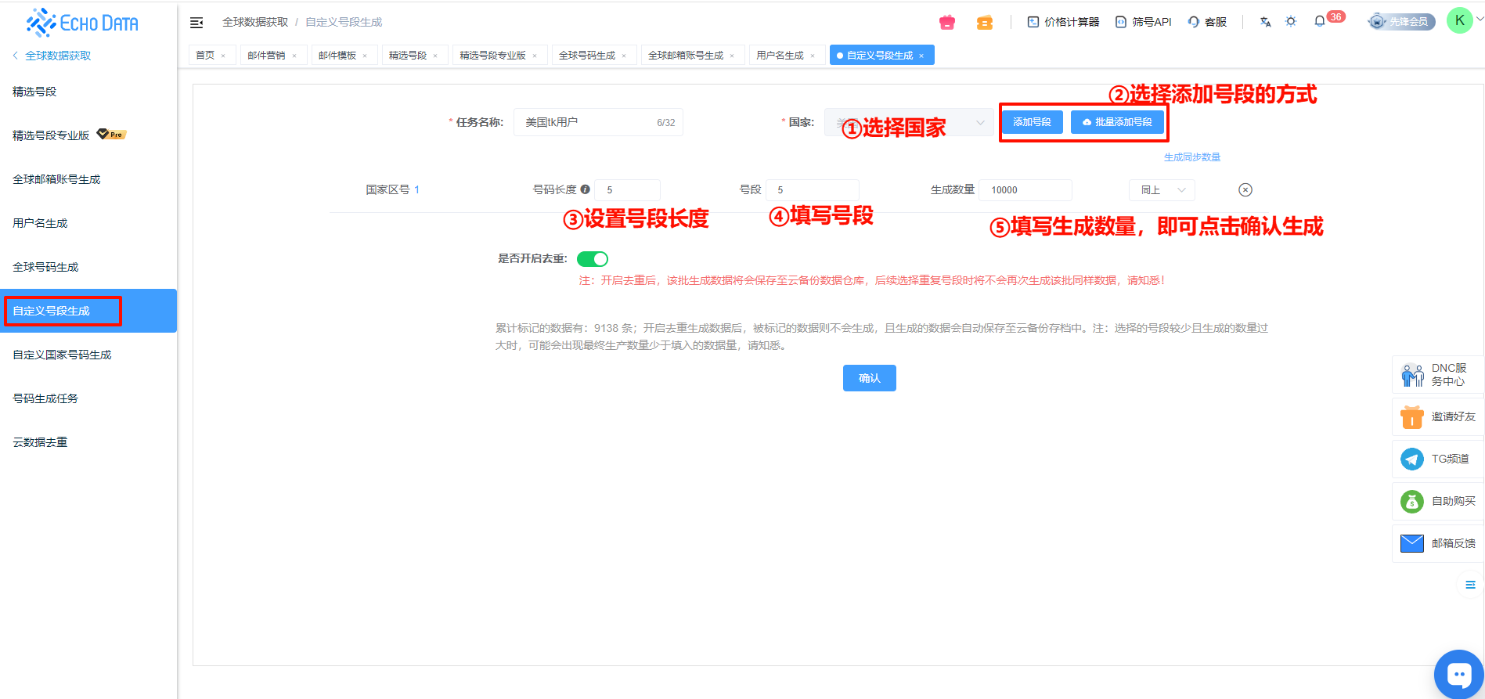Click the 生成同步数量 link
Screen dimensions: 1485x699
point(1191,157)
